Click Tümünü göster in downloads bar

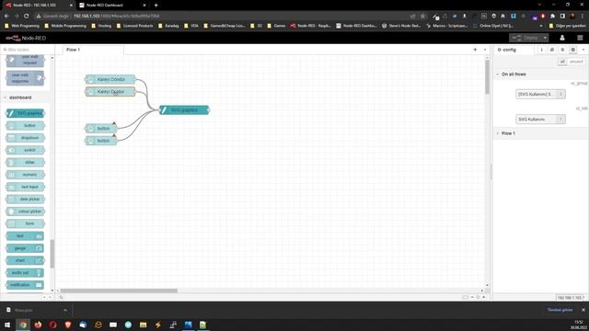[560, 310]
